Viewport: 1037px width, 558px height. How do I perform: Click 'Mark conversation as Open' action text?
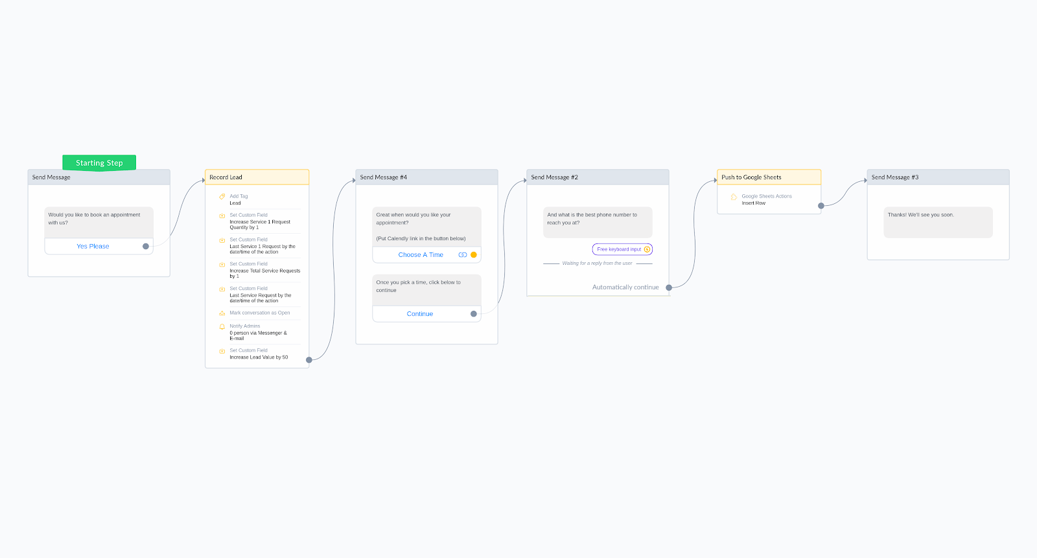(259, 313)
